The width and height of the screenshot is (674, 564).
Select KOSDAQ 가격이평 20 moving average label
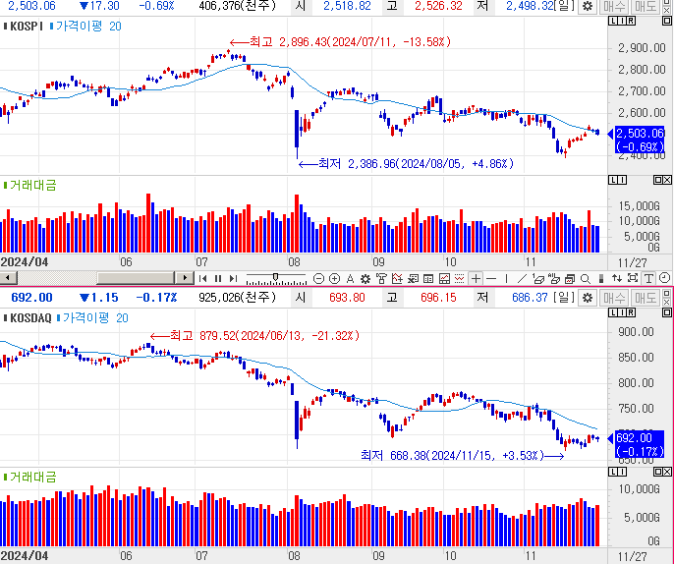(x=92, y=318)
